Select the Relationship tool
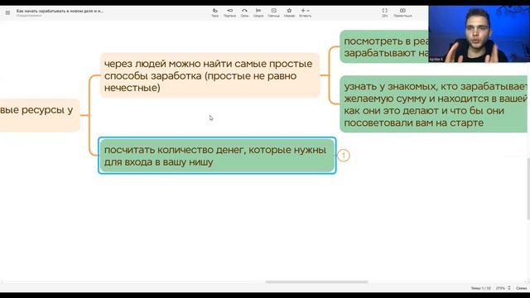Viewport: 530px width, 298px height. pos(244,12)
